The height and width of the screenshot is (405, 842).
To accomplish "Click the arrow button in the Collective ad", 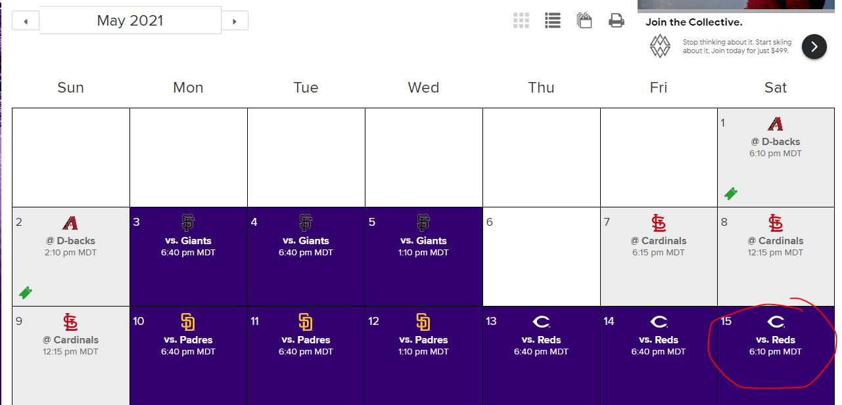I will 814,47.
